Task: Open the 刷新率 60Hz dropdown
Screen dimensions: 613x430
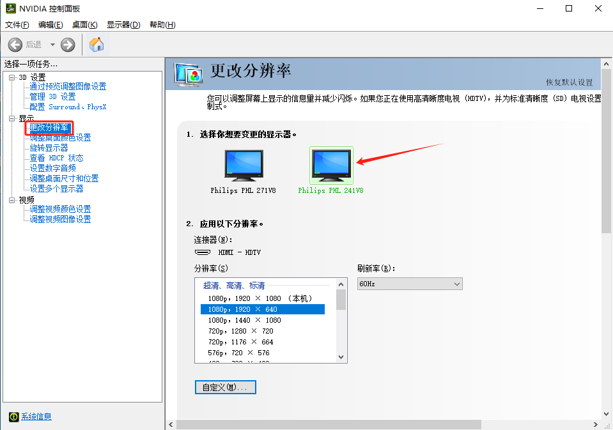Action: click(410, 284)
